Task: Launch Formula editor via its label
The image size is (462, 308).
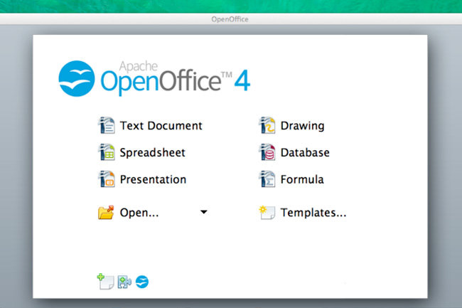Action: (302, 179)
